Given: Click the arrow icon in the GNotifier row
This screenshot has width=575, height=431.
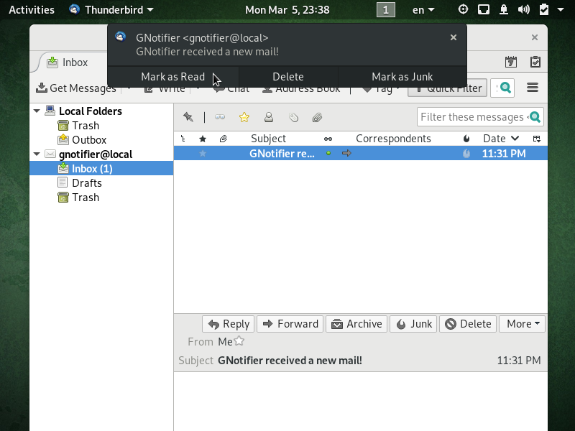Looking at the screenshot, I should (346, 153).
